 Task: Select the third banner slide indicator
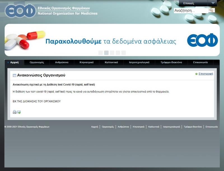pyautogui.click(x=112, y=53)
